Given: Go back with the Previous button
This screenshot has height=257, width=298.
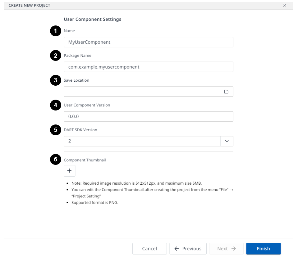Looking at the screenshot, I should tap(188, 249).
